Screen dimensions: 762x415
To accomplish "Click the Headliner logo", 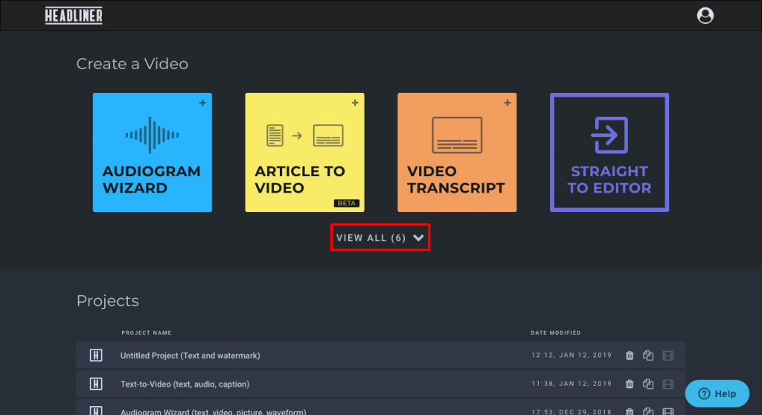I will pyautogui.click(x=74, y=16).
